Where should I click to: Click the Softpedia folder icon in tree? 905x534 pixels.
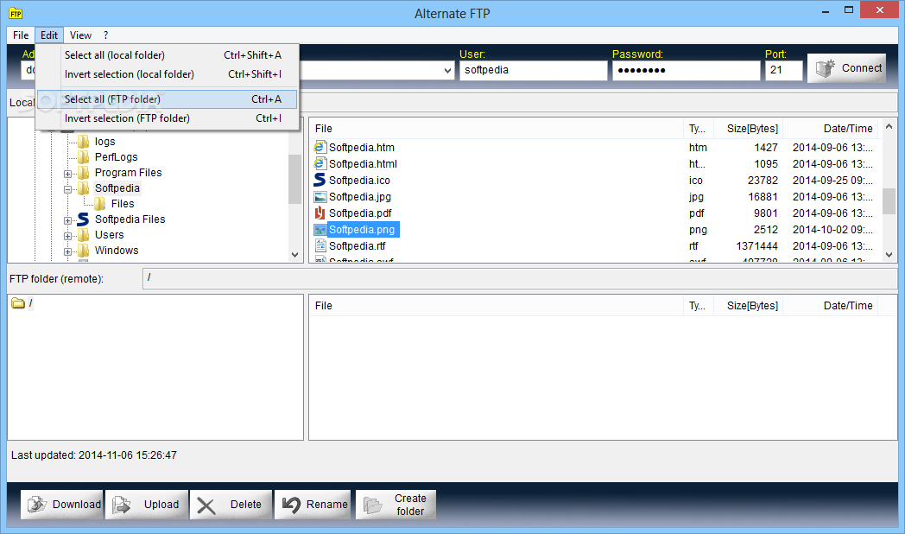(x=84, y=188)
